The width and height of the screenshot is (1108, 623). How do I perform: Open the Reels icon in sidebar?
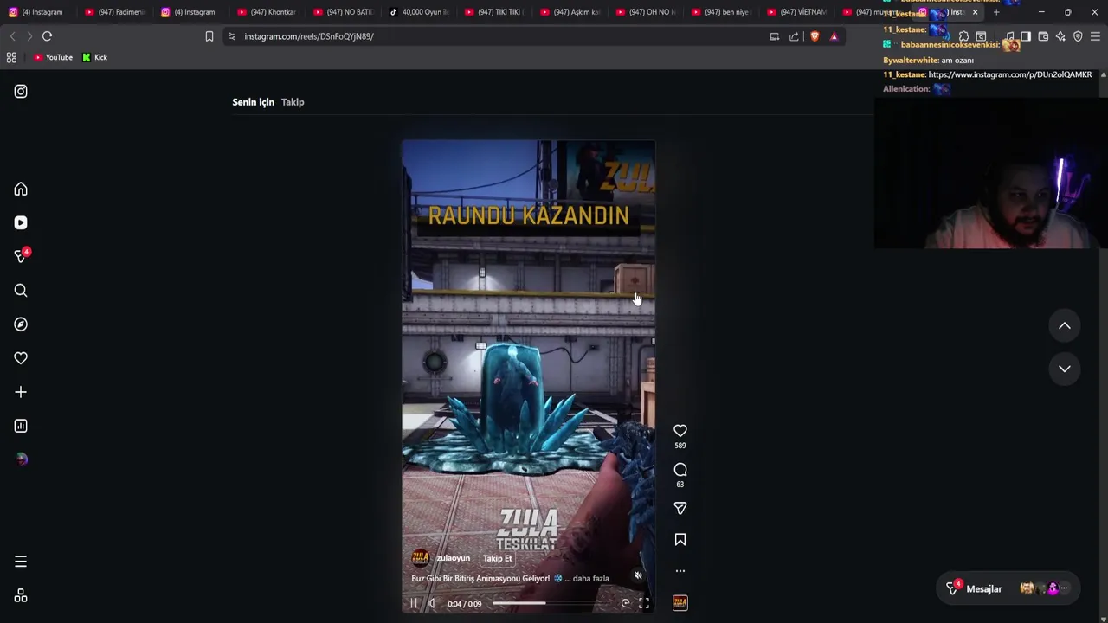tap(21, 222)
